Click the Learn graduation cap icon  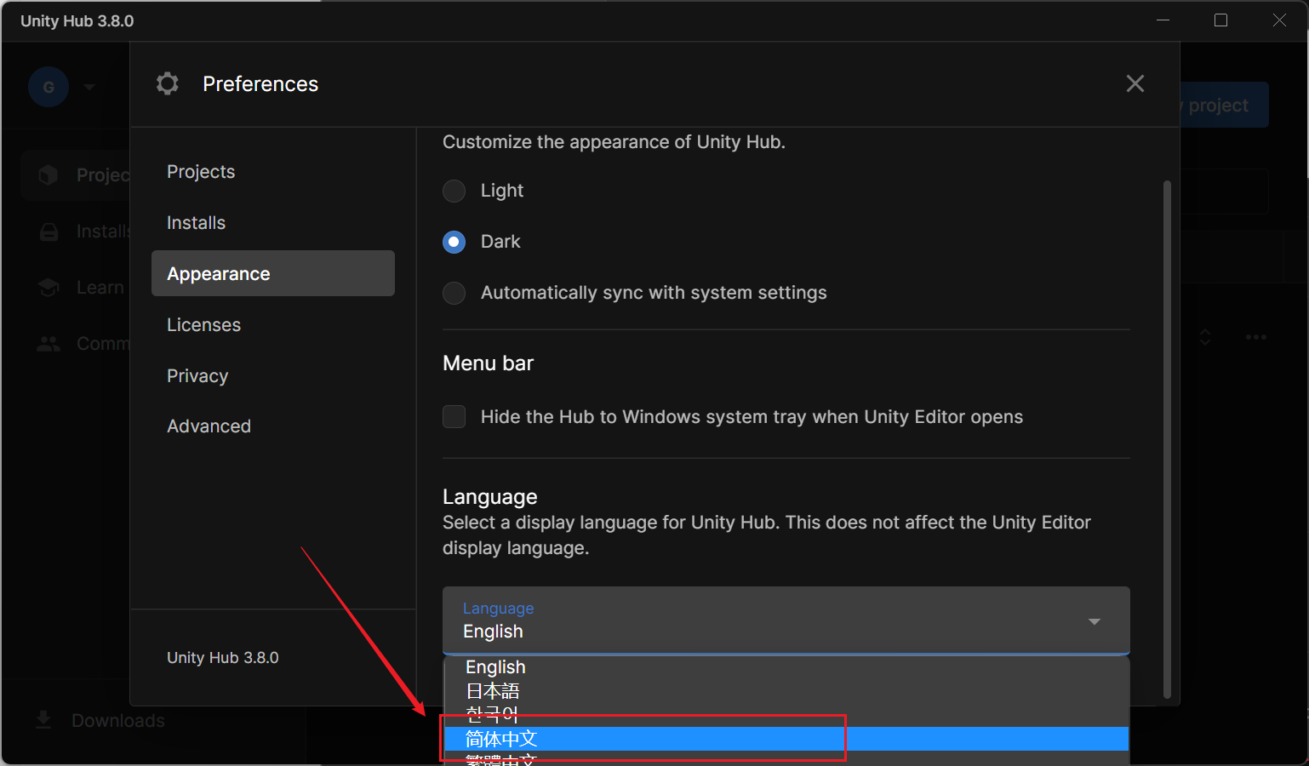coord(49,288)
